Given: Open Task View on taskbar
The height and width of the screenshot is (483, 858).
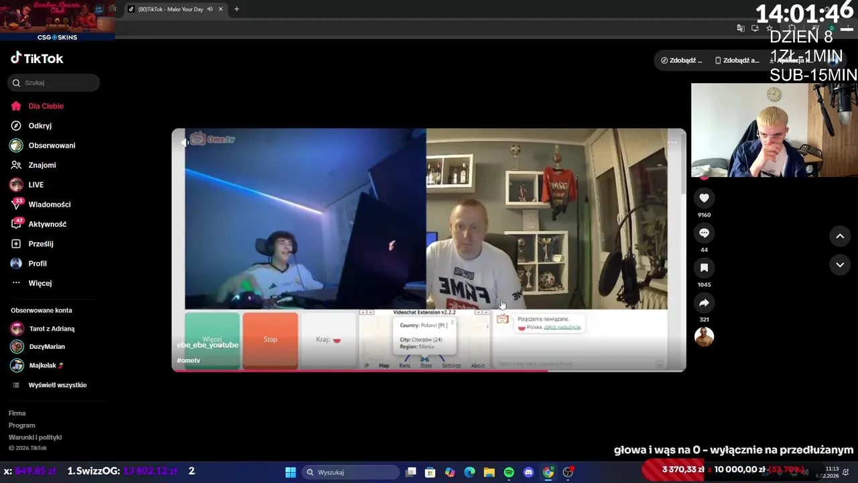Looking at the screenshot, I should [x=411, y=472].
